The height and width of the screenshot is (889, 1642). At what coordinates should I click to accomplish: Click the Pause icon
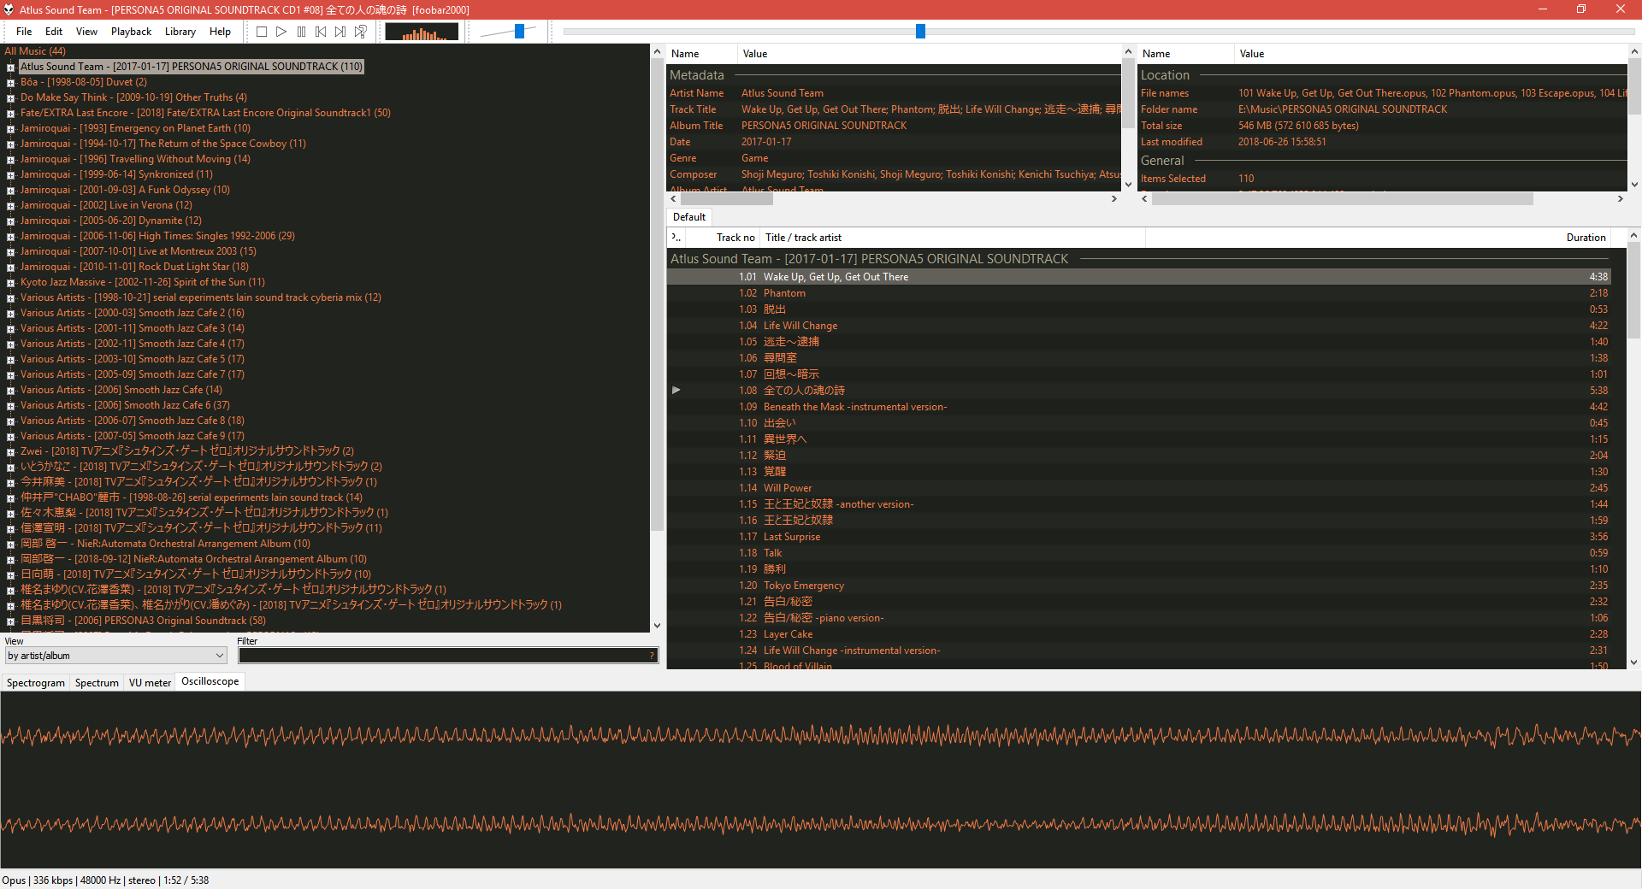301,32
